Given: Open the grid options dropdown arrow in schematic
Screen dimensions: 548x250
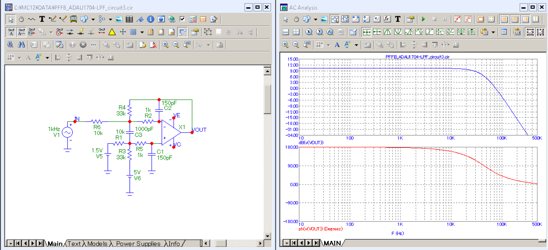Looking at the screenshot, I should 142,32.
